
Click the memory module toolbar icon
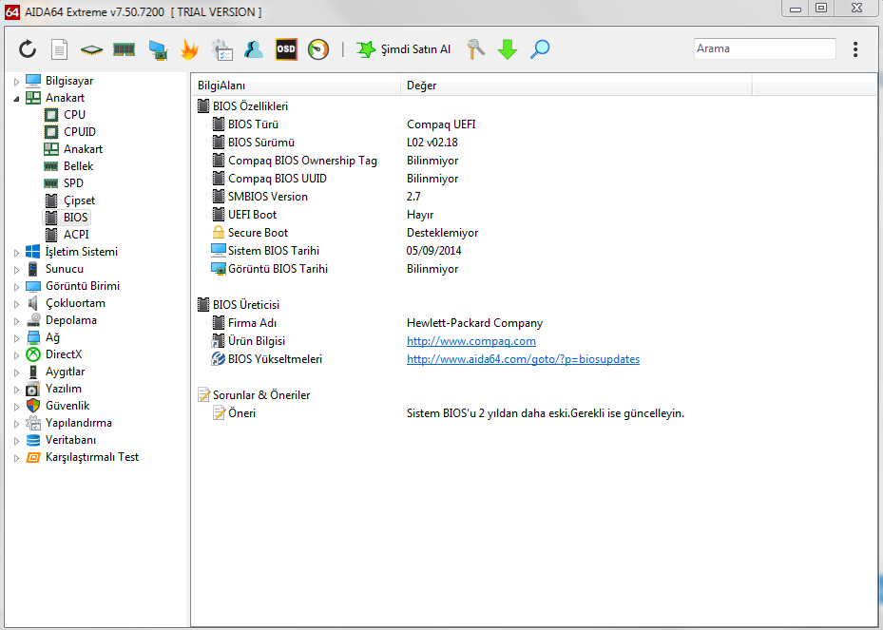point(124,49)
